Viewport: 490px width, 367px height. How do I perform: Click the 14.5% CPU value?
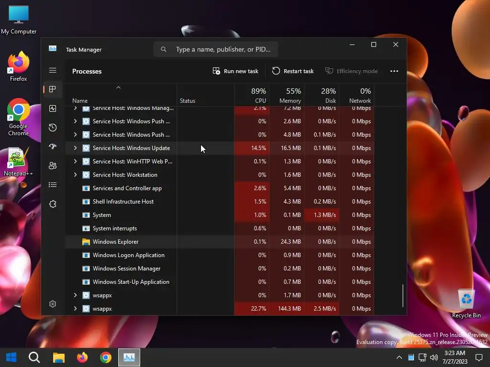[258, 148]
